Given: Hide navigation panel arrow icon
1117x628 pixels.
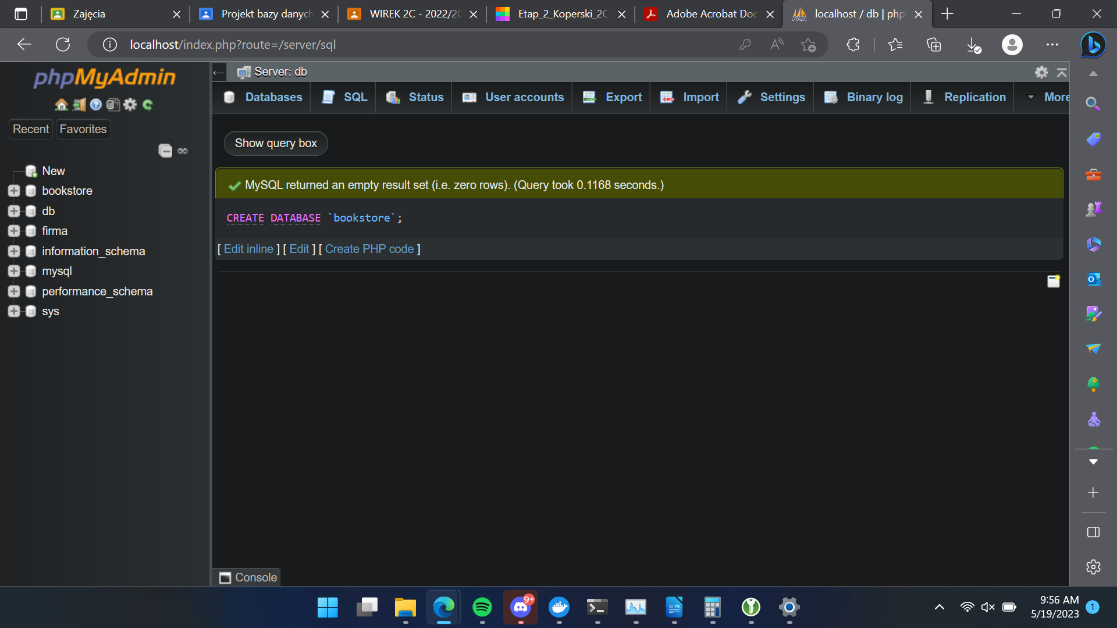Looking at the screenshot, I should 219,73.
